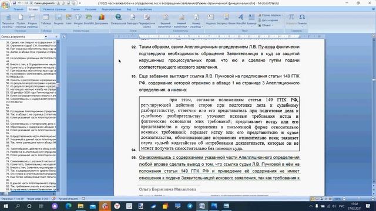Insert a Chart (Диаграмма)
The width and height of the screenshot is (376, 211).
102,19
